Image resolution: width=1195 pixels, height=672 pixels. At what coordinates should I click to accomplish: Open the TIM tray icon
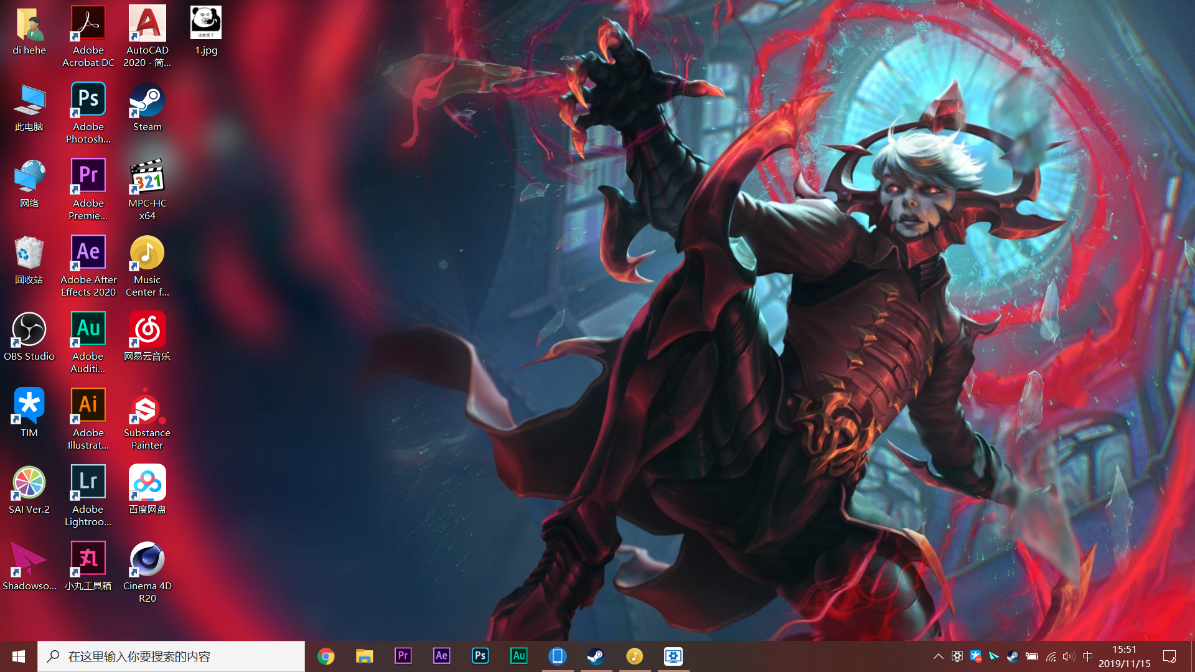[x=975, y=656]
